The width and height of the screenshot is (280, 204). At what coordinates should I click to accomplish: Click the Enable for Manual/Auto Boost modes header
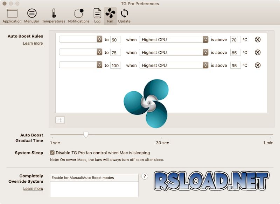(x=94, y=178)
